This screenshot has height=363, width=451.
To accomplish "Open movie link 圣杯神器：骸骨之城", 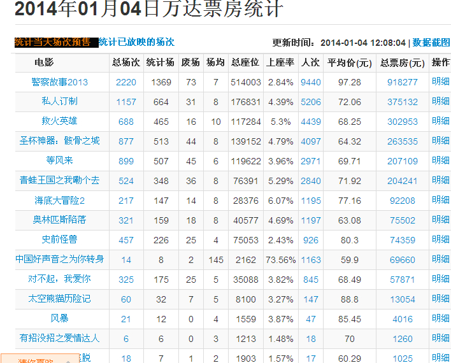I will pyautogui.click(x=59, y=141).
